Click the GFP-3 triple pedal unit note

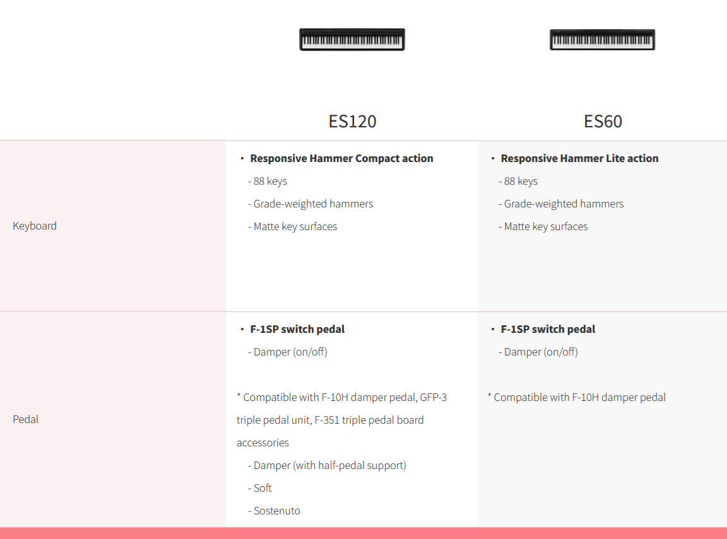(x=341, y=420)
